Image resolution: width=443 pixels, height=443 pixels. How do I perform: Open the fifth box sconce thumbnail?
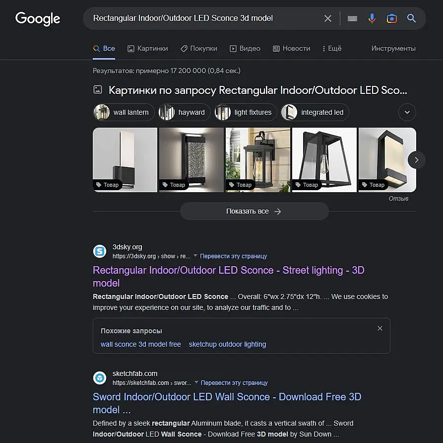click(x=387, y=160)
